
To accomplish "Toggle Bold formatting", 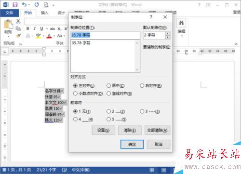I will [28, 28].
